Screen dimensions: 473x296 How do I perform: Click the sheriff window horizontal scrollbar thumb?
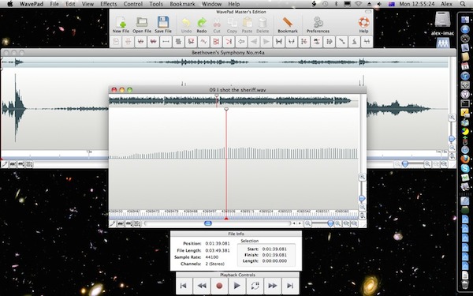[x=208, y=223]
